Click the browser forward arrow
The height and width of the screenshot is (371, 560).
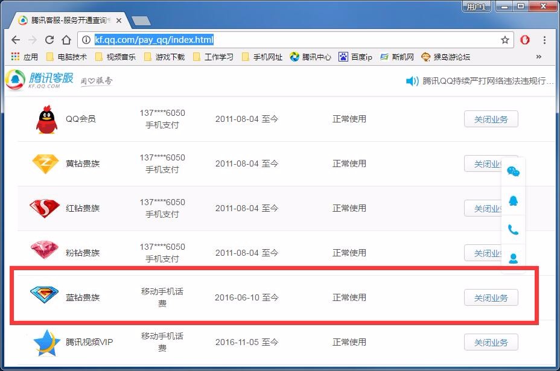33,40
